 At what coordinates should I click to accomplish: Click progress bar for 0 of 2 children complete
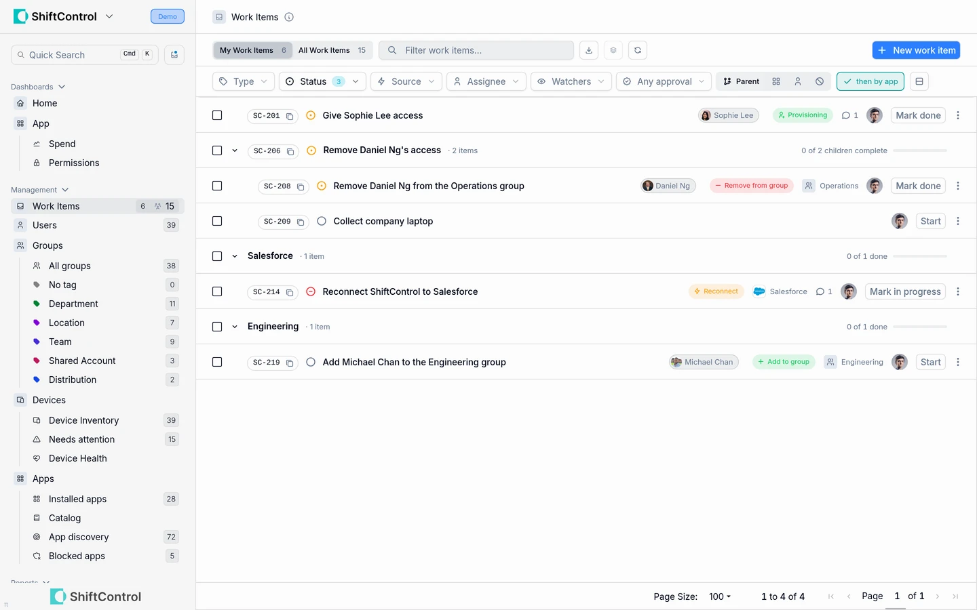tap(920, 150)
